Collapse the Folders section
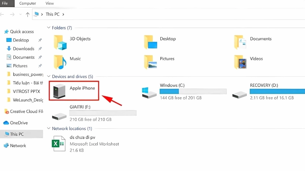Viewport: 305px width, 171px height. coord(48,28)
